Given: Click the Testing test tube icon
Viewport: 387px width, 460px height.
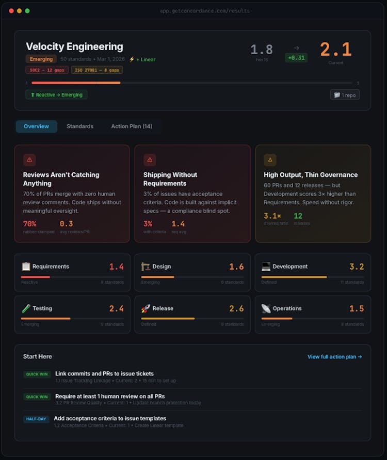Looking at the screenshot, I should (26, 308).
